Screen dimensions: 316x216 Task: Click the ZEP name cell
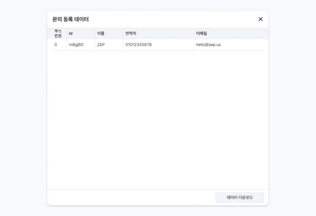(x=101, y=45)
